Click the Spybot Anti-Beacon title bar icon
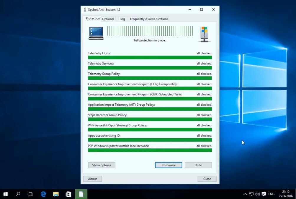This screenshot has height=199, width=296. (85, 10)
